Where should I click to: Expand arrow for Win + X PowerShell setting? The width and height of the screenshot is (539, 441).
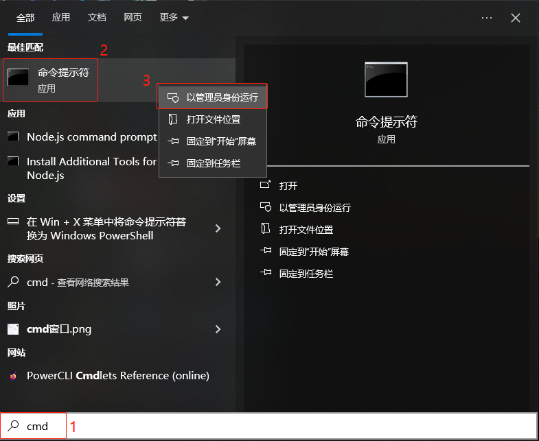click(218, 228)
